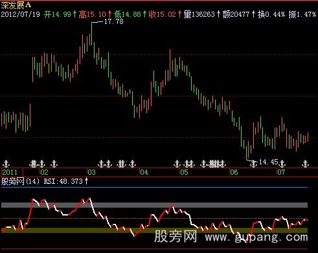Viewport: 318px width, 253px height.
Task: Click the open price 开14.99
Action: [x=58, y=14]
